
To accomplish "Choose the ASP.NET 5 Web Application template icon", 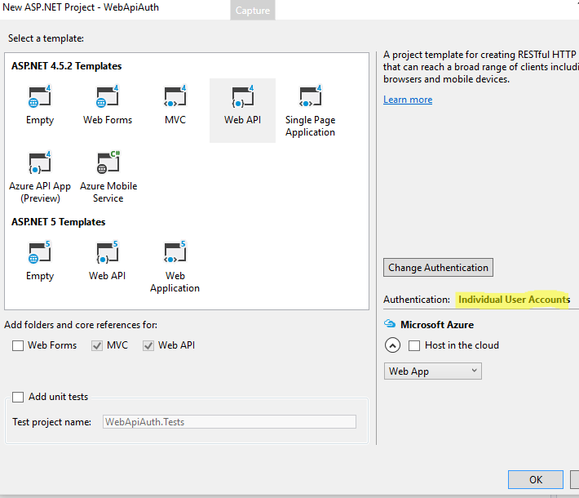I will 175,252.
